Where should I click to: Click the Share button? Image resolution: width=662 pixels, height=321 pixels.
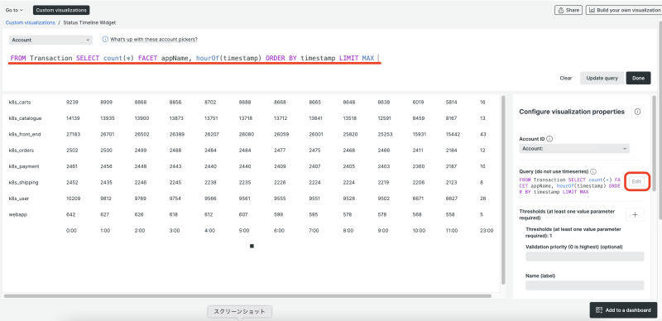[568, 10]
